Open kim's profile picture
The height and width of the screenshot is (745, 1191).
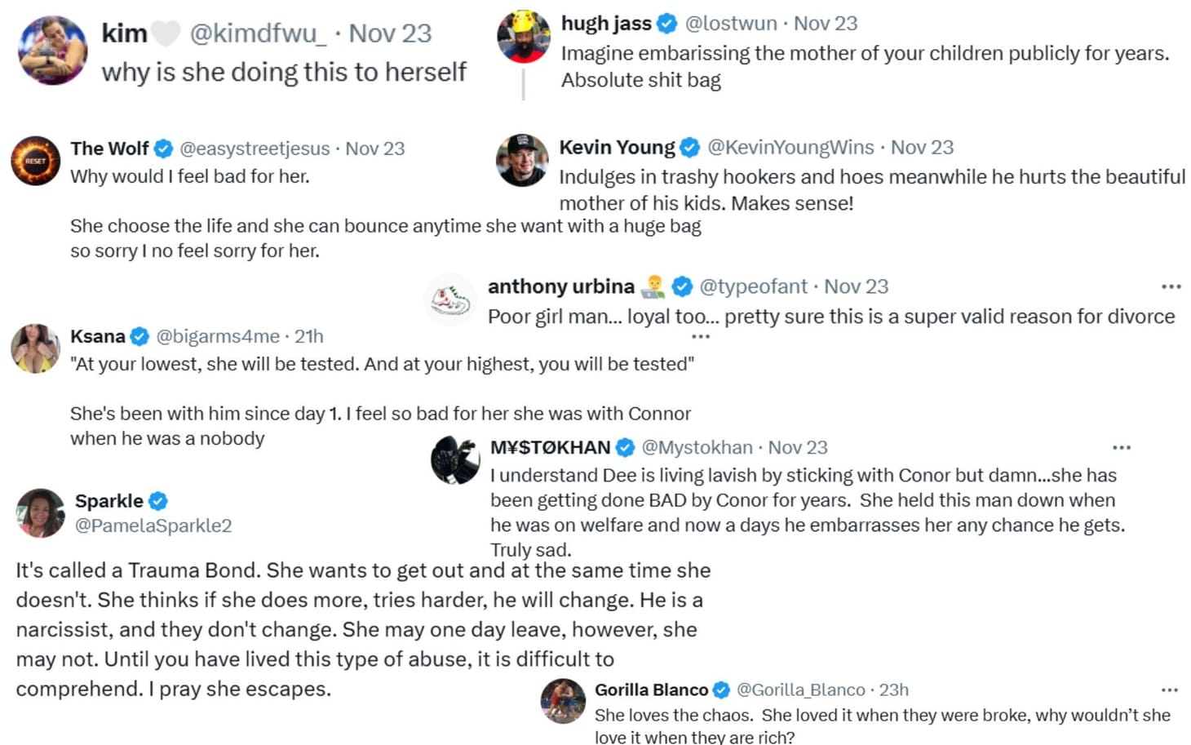tap(53, 51)
